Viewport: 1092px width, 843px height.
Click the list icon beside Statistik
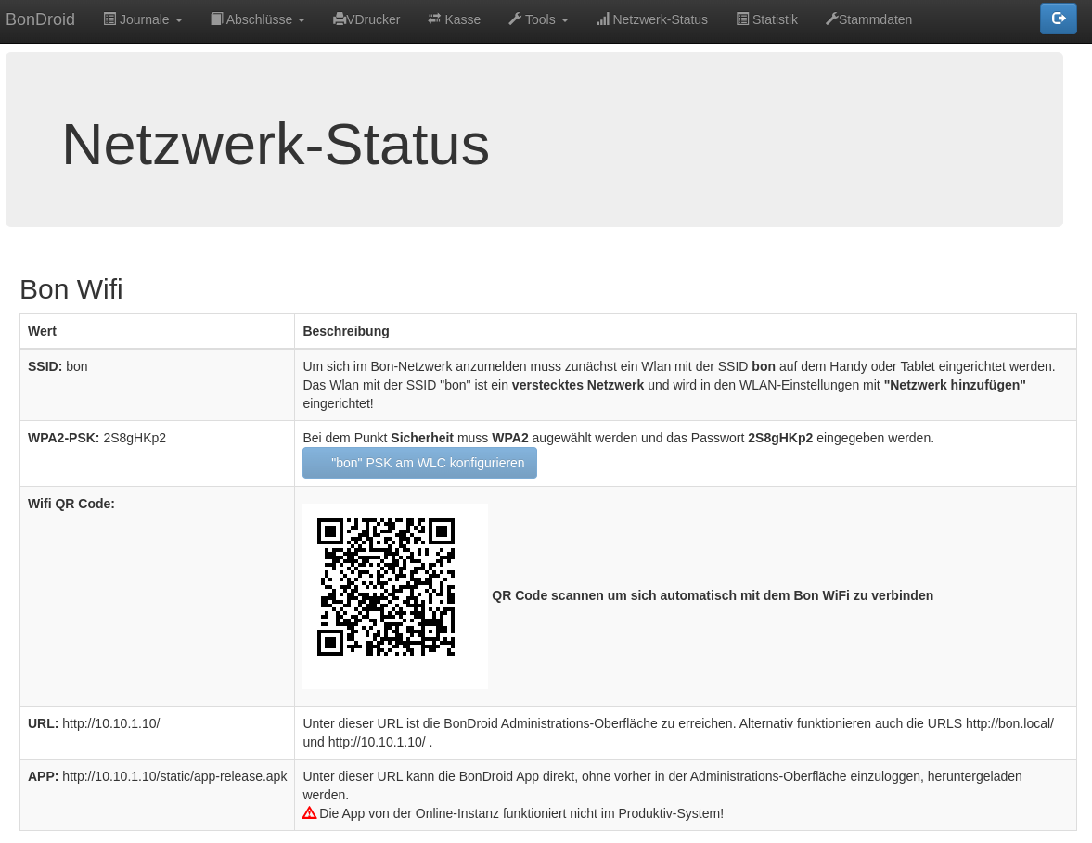[742, 19]
